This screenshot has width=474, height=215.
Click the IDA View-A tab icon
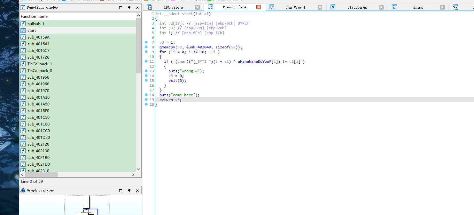[x=149, y=7]
